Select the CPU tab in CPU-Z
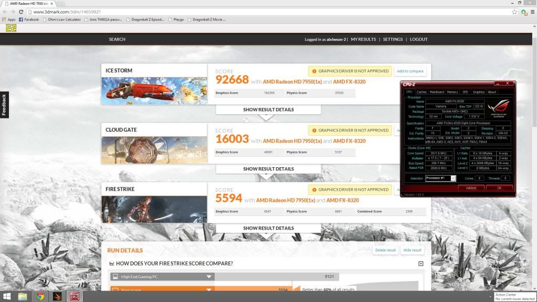 pyautogui.click(x=409, y=92)
